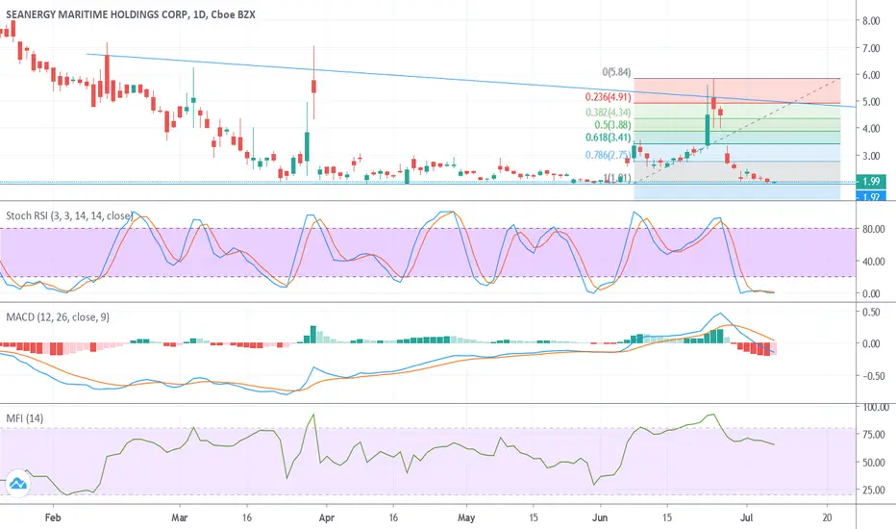Click the 5.00 price scale label
This screenshot has height=529, width=896.
coord(871,102)
